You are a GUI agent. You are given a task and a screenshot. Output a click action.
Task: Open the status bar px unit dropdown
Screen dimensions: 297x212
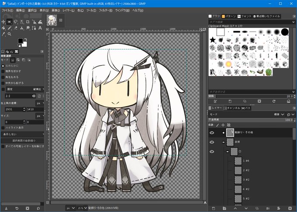[x=70, y=208]
